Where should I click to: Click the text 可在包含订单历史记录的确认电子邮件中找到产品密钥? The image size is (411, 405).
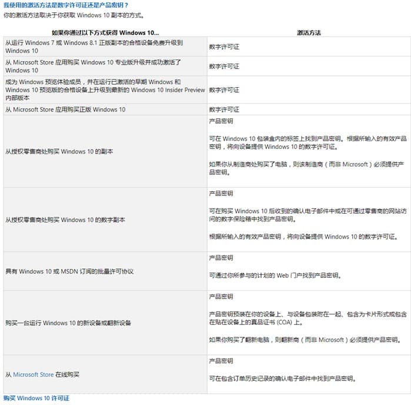tap(283, 379)
